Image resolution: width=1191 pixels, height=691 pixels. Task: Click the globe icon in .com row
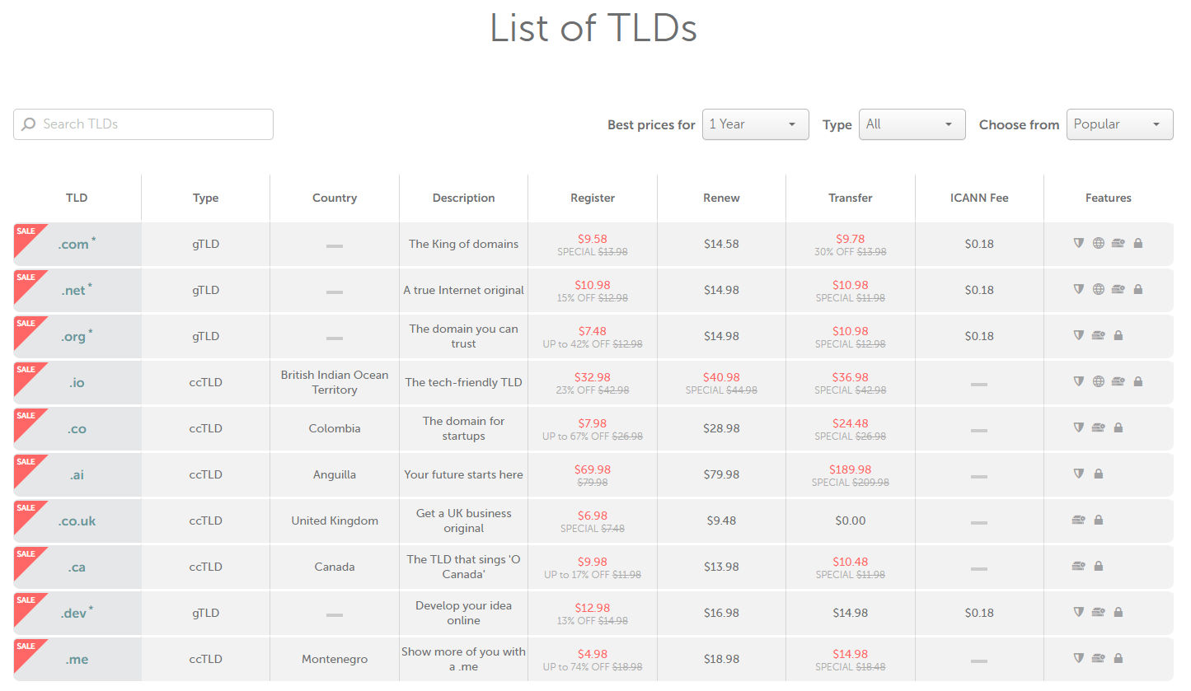point(1099,243)
